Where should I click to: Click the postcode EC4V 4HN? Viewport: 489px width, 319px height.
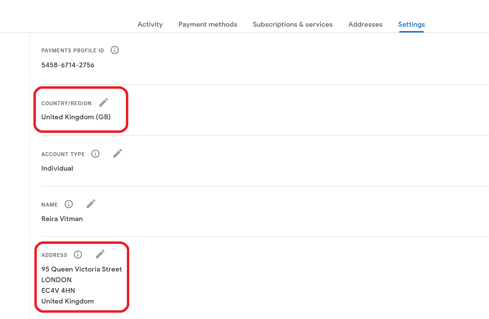pos(58,290)
